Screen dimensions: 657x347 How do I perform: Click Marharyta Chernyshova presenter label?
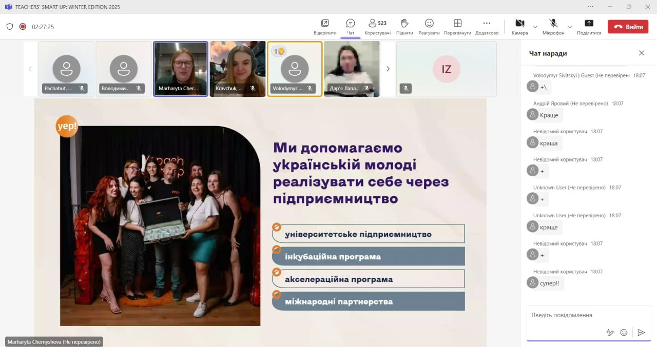[x=54, y=341]
